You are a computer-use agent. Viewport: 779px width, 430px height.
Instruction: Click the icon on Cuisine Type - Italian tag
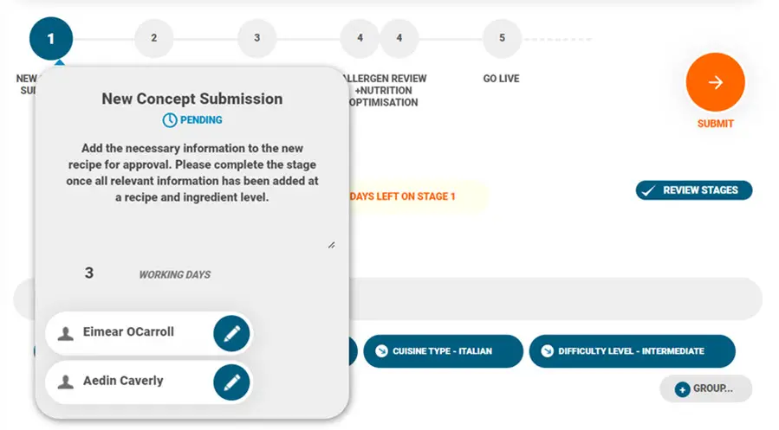[381, 351]
